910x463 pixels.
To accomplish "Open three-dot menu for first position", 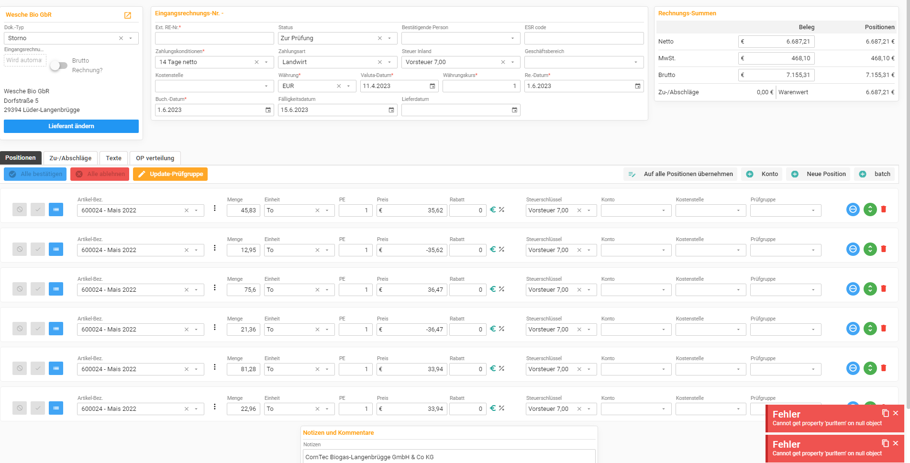I will click(215, 209).
